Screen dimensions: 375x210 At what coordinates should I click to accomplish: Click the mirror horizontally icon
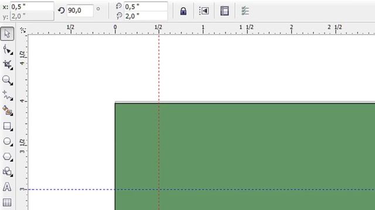pyautogui.click(x=204, y=11)
